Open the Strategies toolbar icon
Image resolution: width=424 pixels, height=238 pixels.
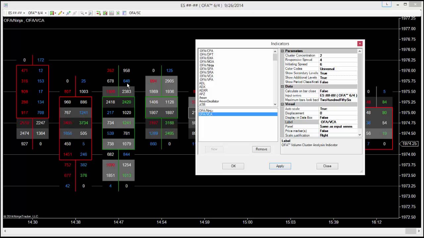click(112, 13)
